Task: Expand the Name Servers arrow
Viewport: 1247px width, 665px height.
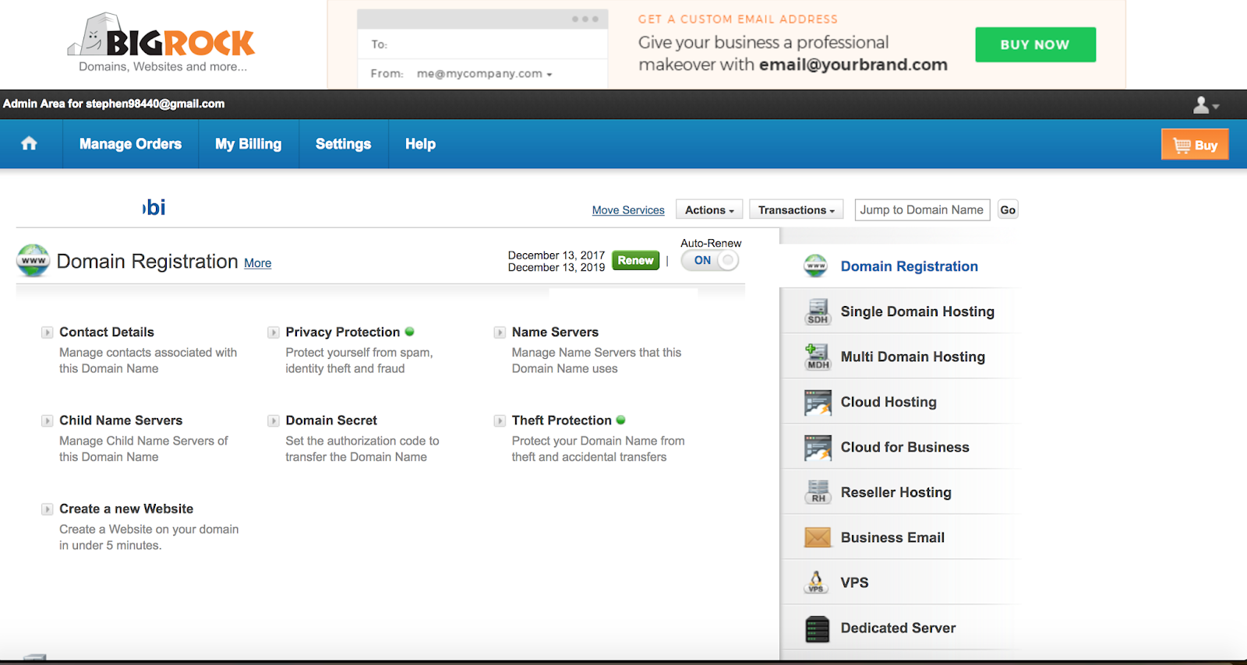Action: pos(500,332)
